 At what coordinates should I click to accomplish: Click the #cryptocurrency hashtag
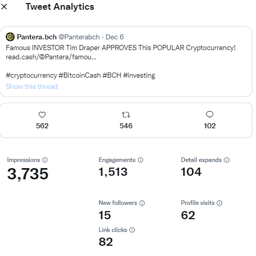coord(31,76)
